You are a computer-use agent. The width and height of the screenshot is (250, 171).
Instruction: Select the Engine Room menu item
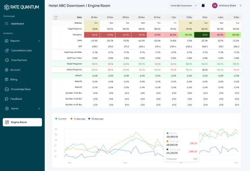[22, 122]
